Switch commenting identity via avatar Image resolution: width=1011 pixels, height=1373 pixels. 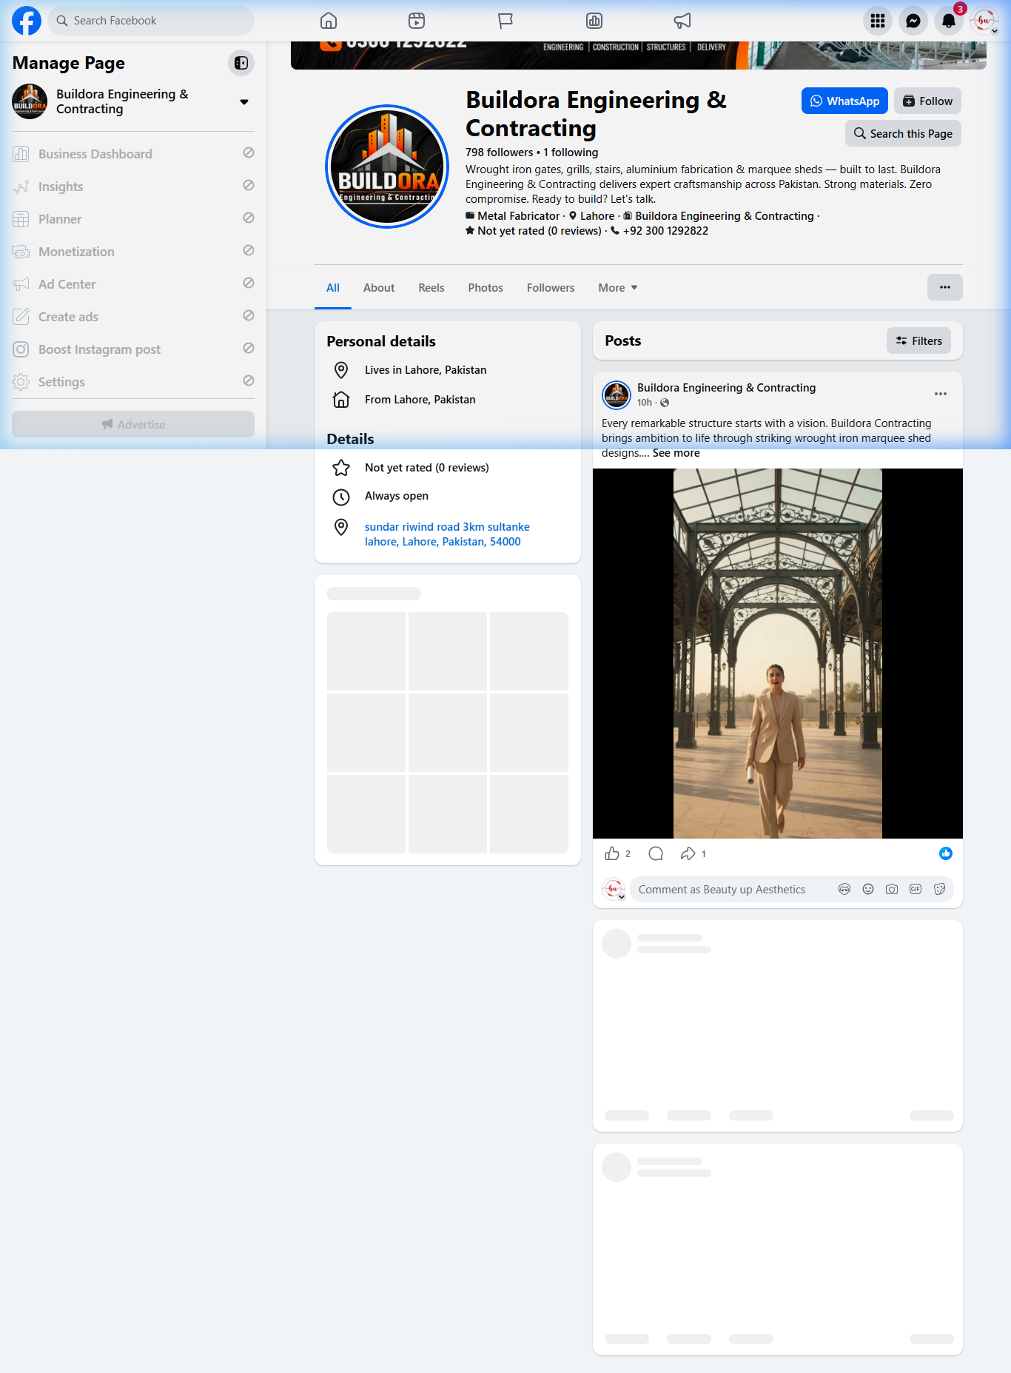[614, 889]
